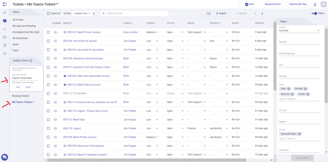Check the Select All checkbox
This screenshot has height=162, width=328.
pyautogui.click(x=48, y=13)
